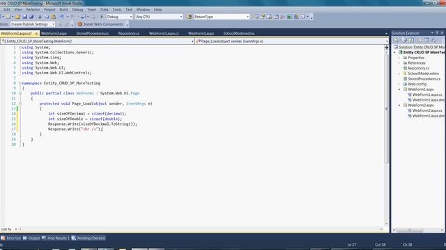446x250 pixels.
Task: Click Show All Files icon in Solution Explorer
Action: [x=404, y=40]
